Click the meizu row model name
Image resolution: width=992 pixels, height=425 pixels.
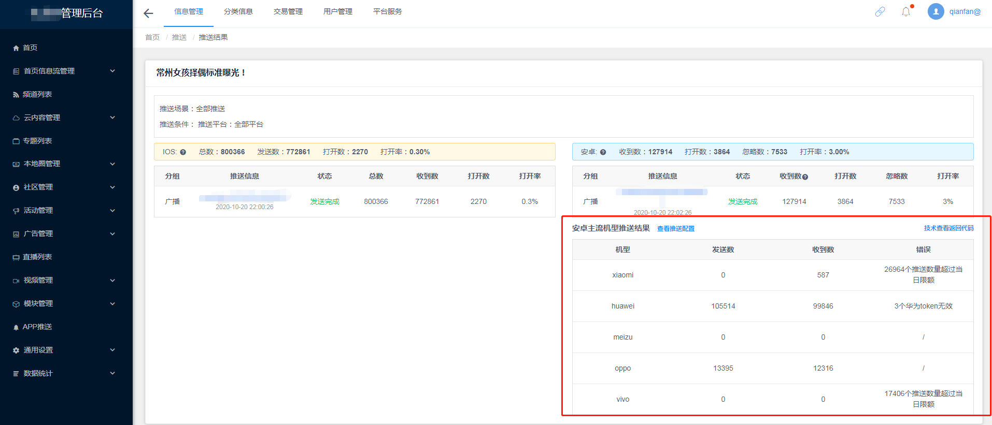[x=623, y=337]
